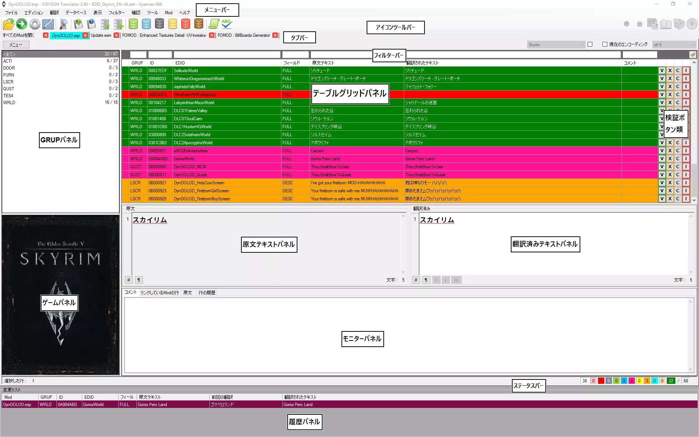
Task: Click the # button under source text panel
Action: coord(129,280)
